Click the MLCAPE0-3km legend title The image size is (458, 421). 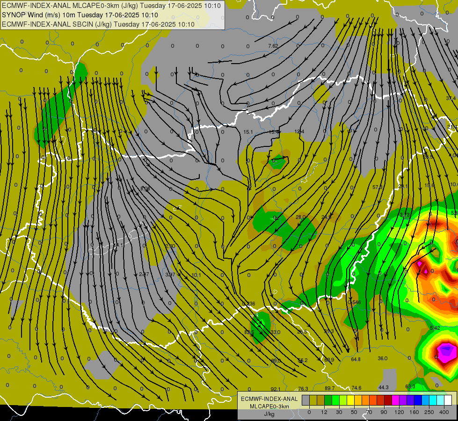tap(269, 406)
